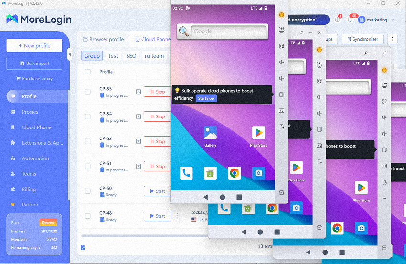Image resolution: width=406 pixels, height=264 pixels.
Task: Tap Android recents button on front phone
Action: tap(239, 197)
